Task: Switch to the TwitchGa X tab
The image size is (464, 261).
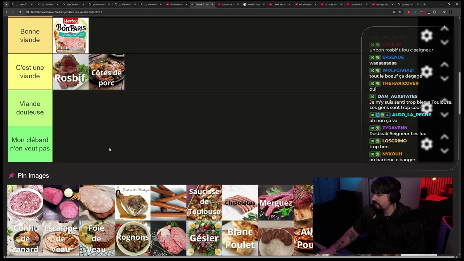Action: 48,4
